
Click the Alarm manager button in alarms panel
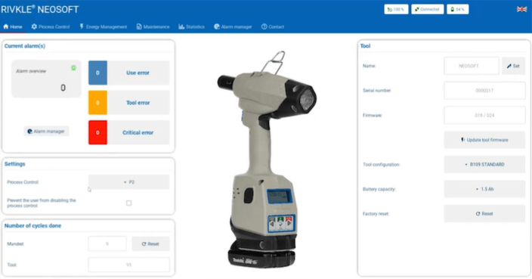pyautogui.click(x=46, y=132)
